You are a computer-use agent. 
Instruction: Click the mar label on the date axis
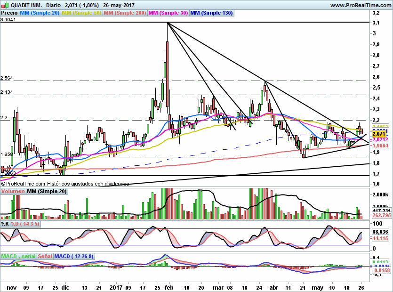(x=218, y=287)
